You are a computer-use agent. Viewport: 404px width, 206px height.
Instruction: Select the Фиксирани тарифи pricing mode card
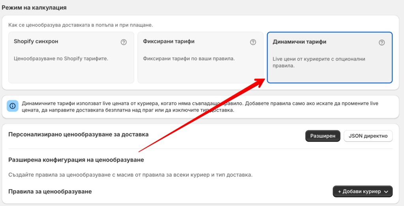[x=200, y=57]
